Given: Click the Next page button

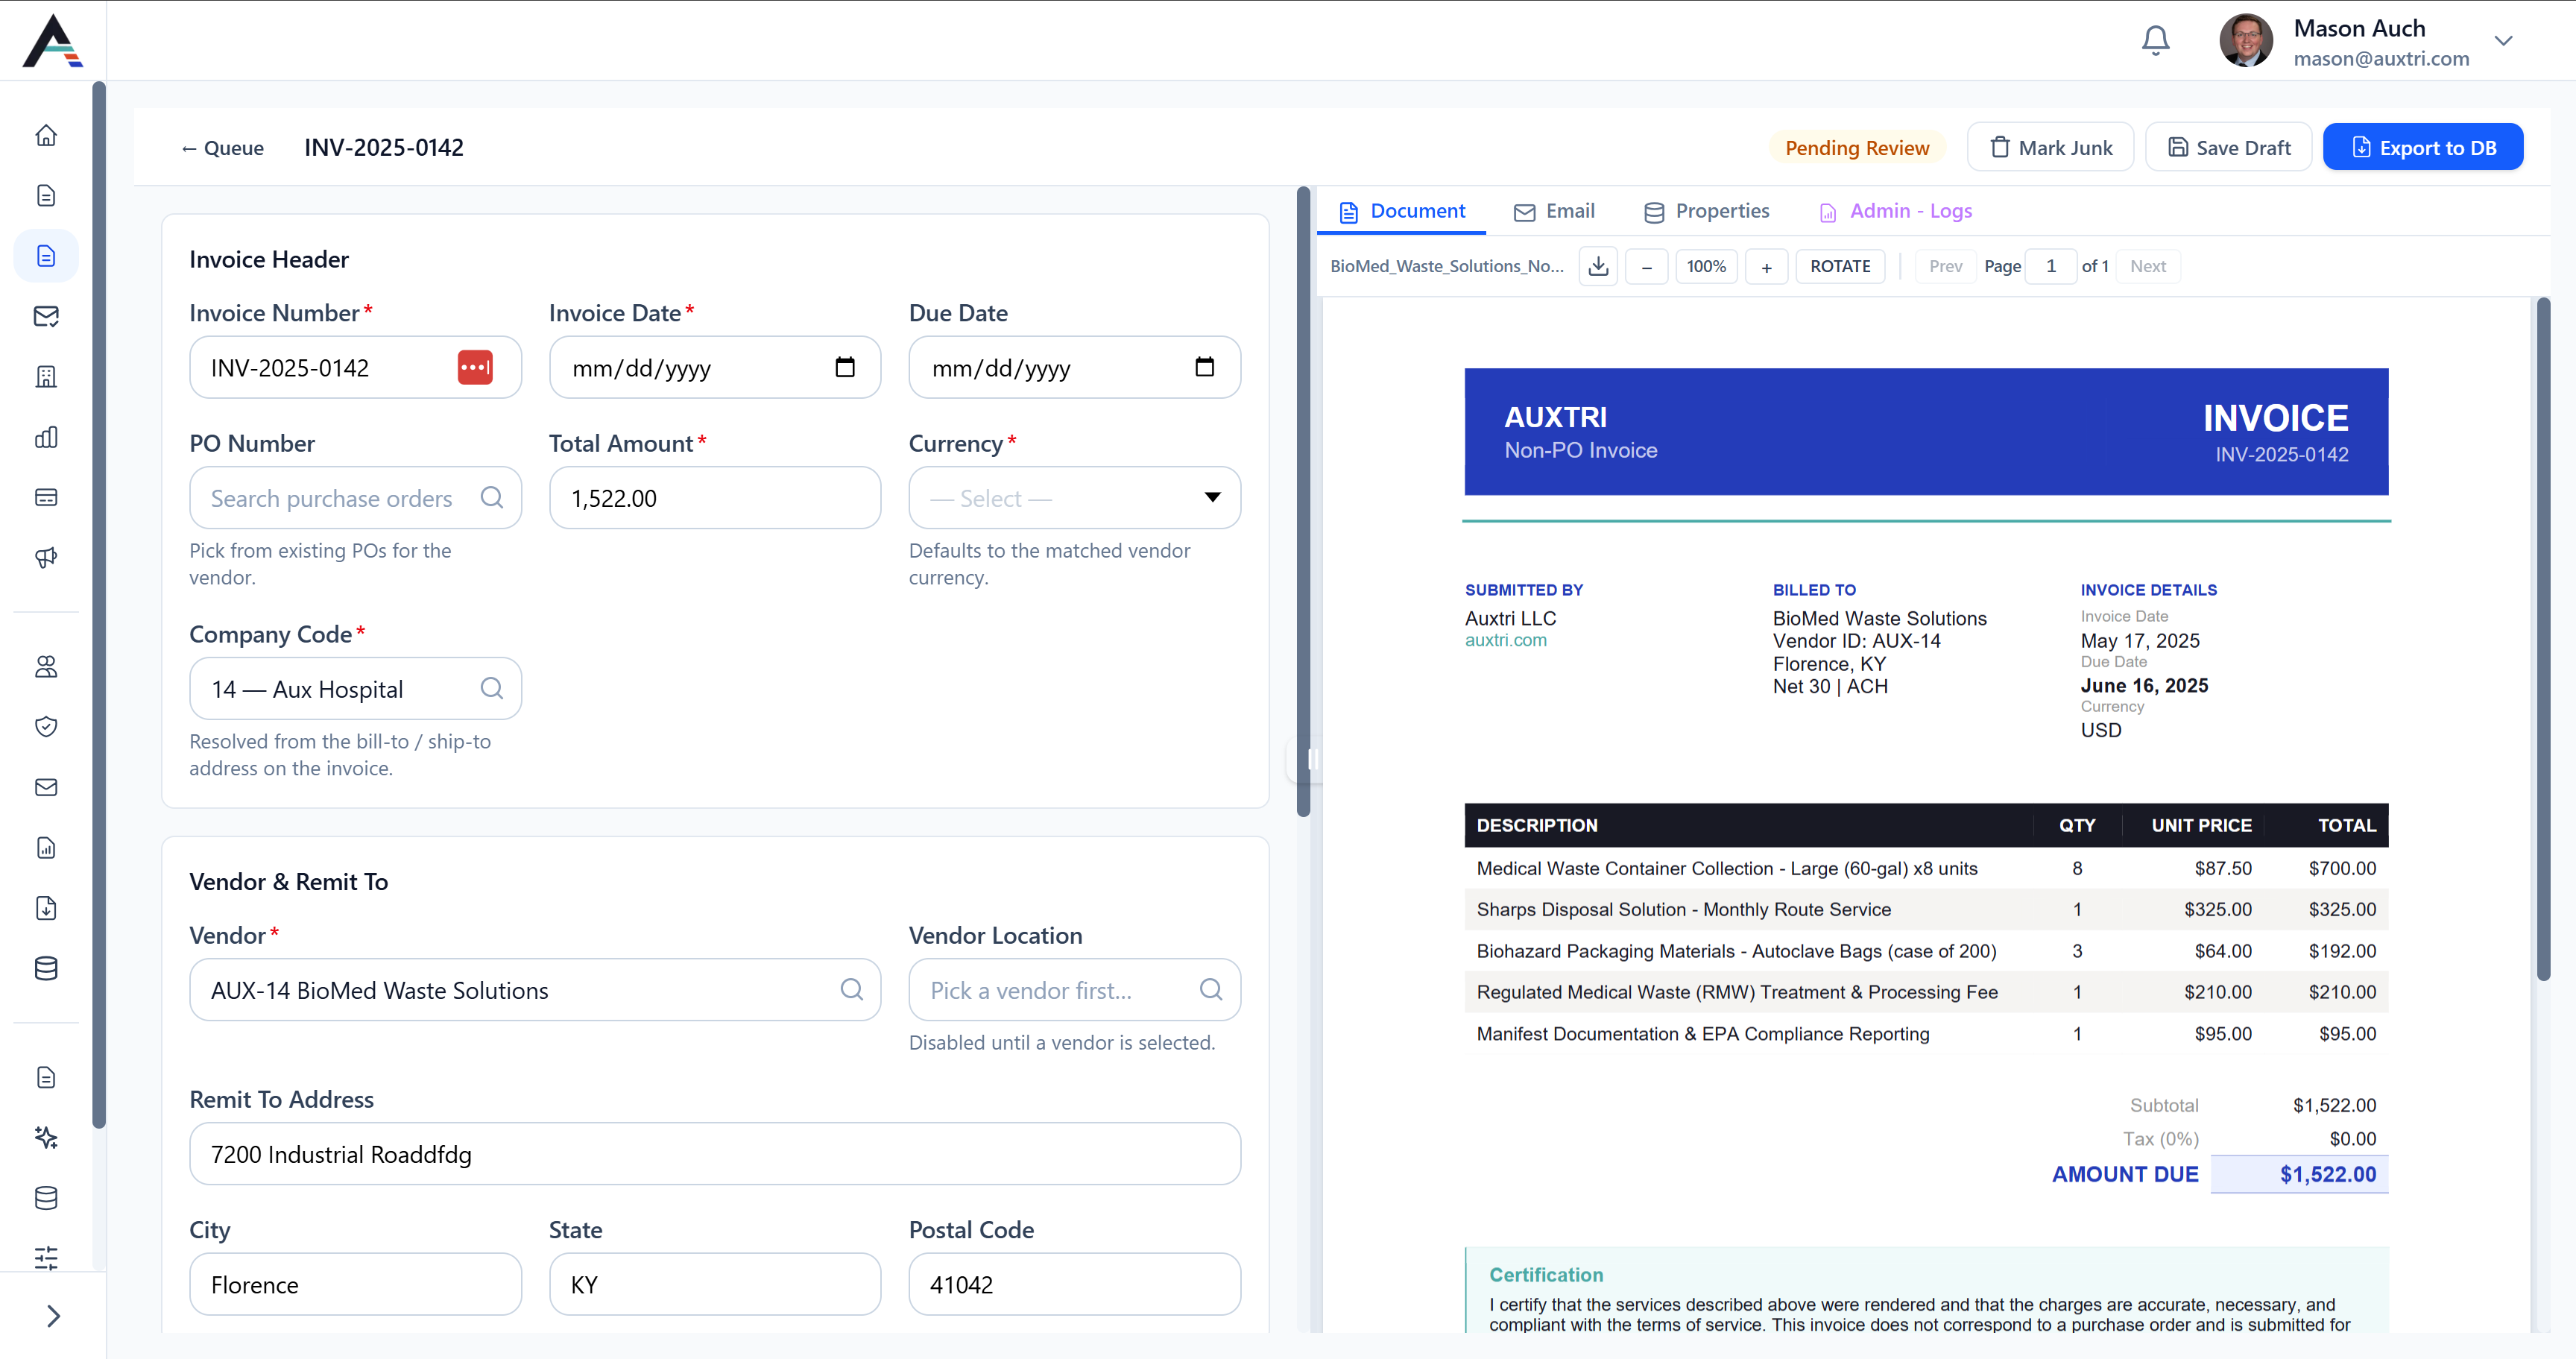Looking at the screenshot, I should coord(2148,266).
